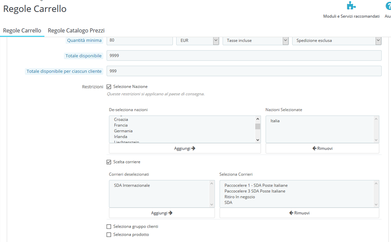Click the Totale disponibile input field
This screenshot has width=391, height=242.
point(244,56)
